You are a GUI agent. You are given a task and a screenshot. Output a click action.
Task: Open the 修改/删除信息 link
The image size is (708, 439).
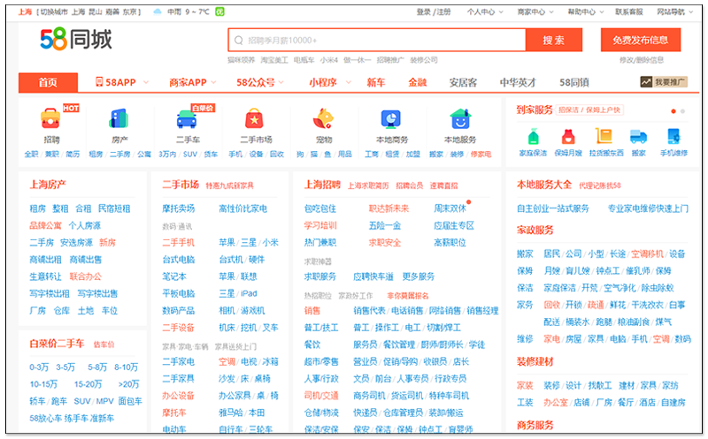[641, 60]
